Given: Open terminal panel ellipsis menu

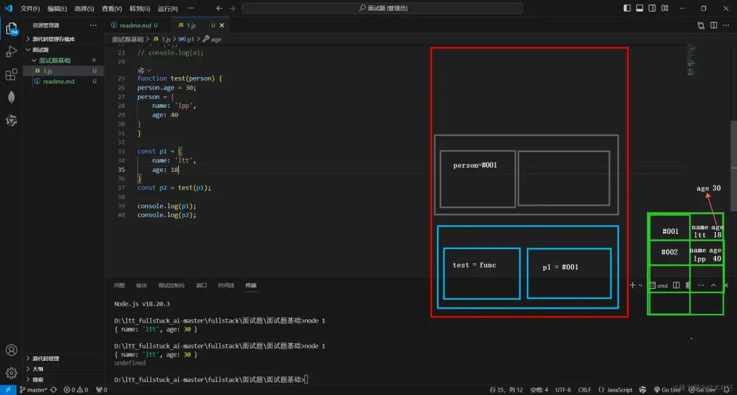Looking at the screenshot, I should click(701, 285).
